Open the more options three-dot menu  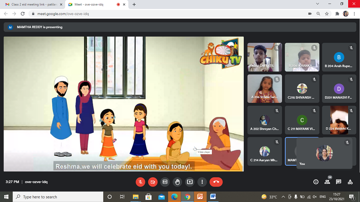tap(202, 182)
